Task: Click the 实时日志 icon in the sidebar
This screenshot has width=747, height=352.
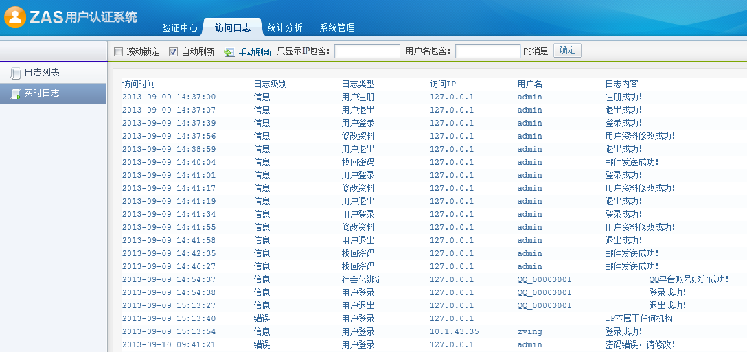Action: [15, 93]
